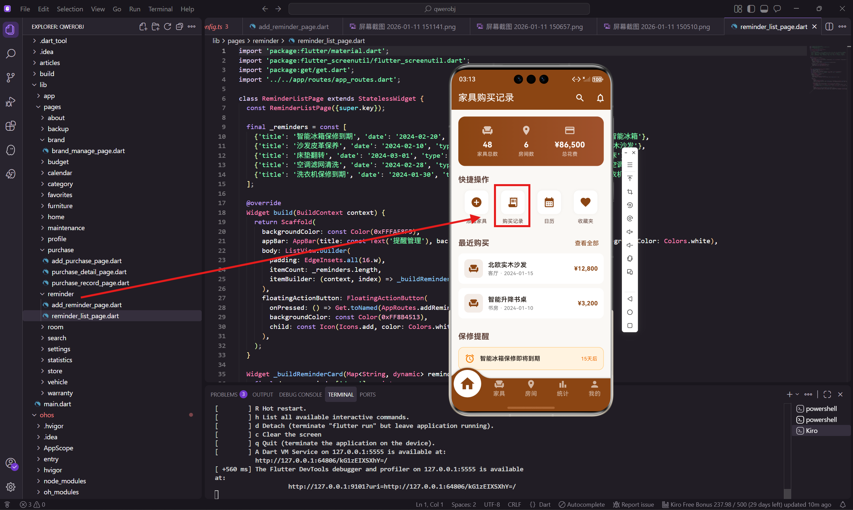Click the notification bell in phone app

(x=600, y=98)
